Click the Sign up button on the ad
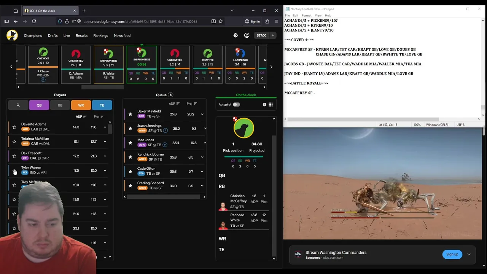The width and height of the screenshot is (487, 274). 452,254
